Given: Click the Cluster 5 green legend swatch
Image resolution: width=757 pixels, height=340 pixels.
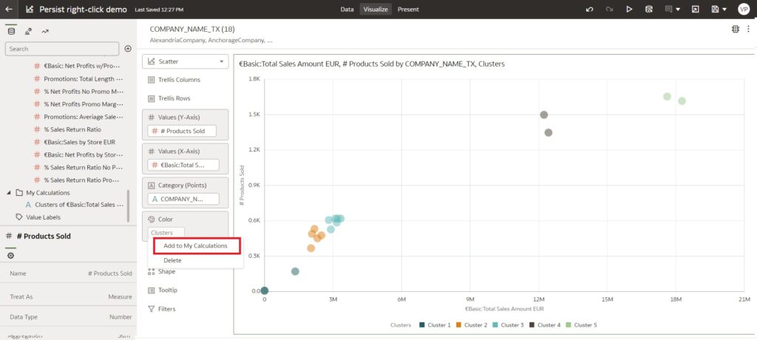Looking at the screenshot, I should point(568,325).
